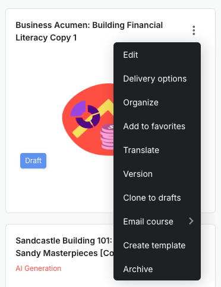This screenshot has height=287, width=221.
Task: Select the Sandy Masterpieces title line
Action: pyautogui.click(x=65, y=253)
